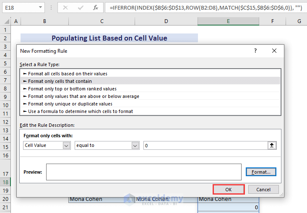The height and width of the screenshot is (213, 307).
Task: Click the formula bar Enter checkmark icon
Action: click(x=81, y=8)
